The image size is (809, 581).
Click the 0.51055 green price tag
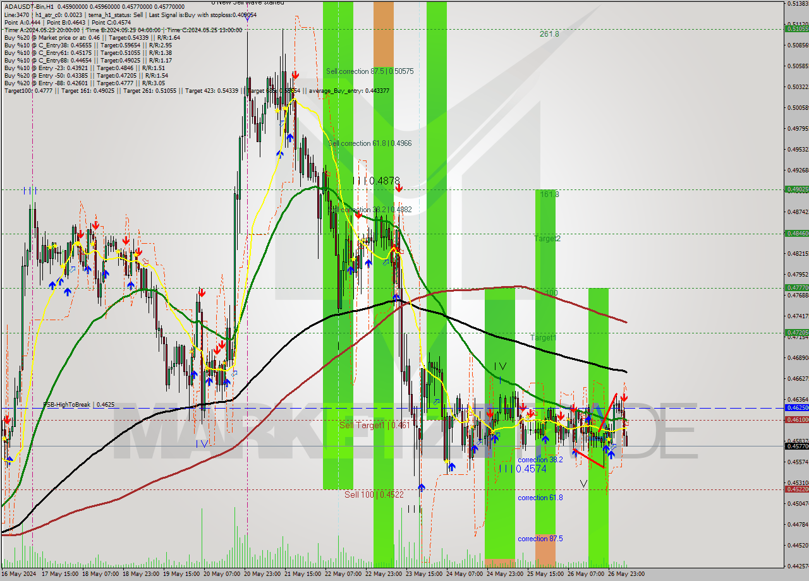[x=796, y=28]
